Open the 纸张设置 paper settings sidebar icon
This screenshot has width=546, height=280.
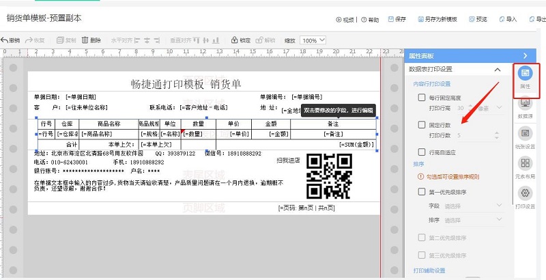point(525,133)
